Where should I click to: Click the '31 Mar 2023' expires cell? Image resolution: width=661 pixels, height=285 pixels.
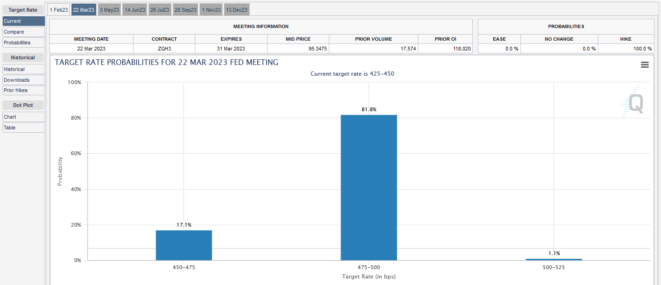(231, 49)
